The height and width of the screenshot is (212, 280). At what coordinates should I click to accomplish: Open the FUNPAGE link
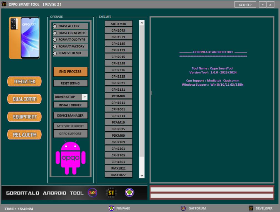123,208
